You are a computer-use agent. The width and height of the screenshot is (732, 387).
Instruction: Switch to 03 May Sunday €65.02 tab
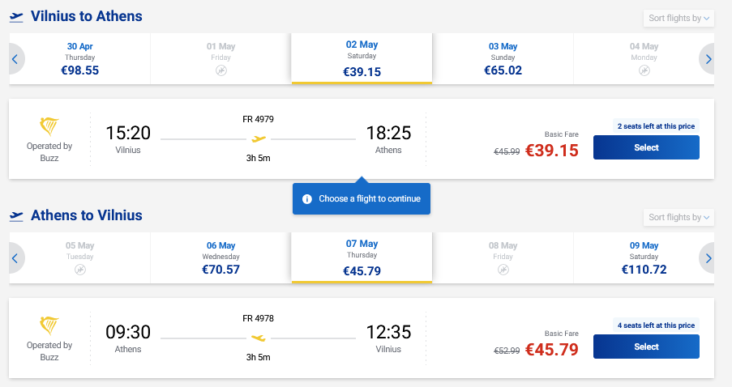pos(503,58)
